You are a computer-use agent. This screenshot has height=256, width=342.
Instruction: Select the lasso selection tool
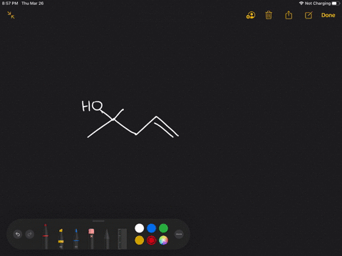107,239
